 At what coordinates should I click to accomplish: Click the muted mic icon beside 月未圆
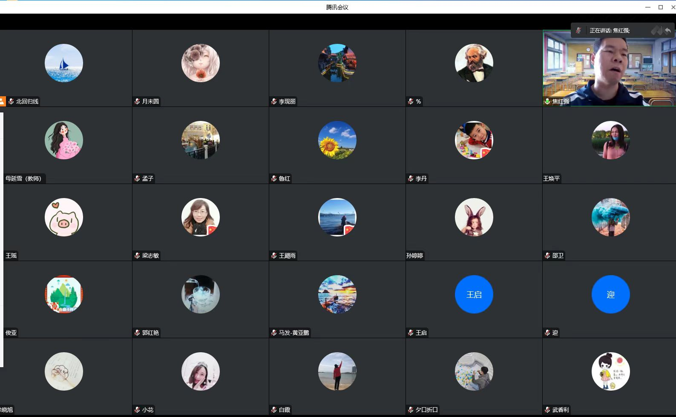coord(137,101)
